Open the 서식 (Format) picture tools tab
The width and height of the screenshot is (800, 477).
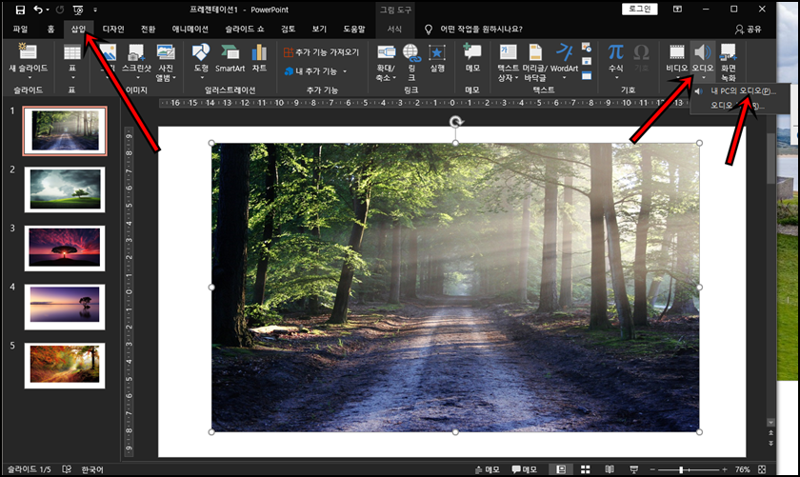click(x=394, y=30)
